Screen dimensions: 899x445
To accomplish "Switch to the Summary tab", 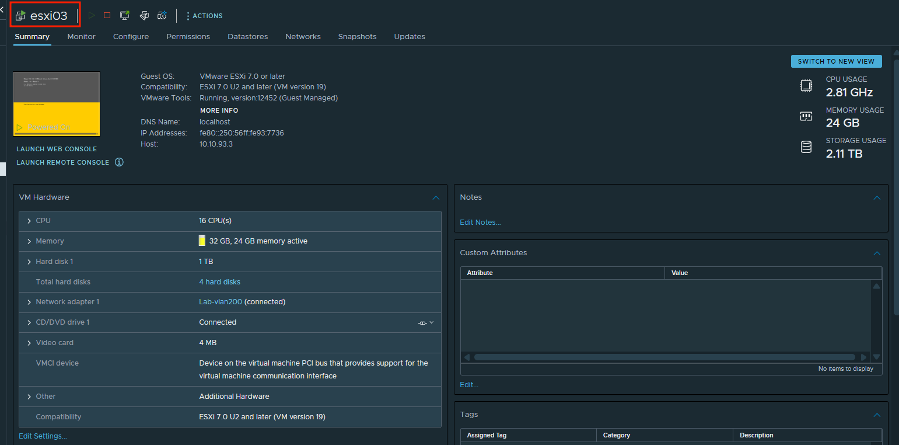I will [32, 36].
